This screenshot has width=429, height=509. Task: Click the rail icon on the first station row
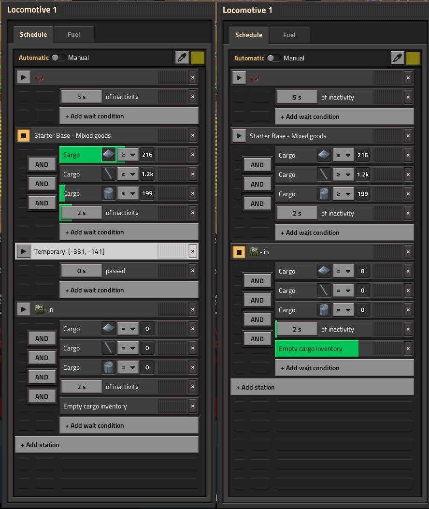pyautogui.click(x=39, y=77)
